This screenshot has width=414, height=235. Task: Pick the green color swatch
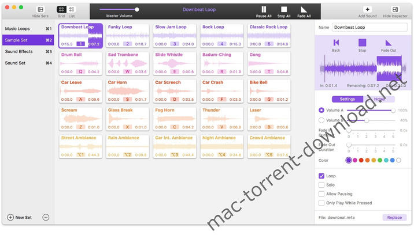pyautogui.click(x=380, y=160)
